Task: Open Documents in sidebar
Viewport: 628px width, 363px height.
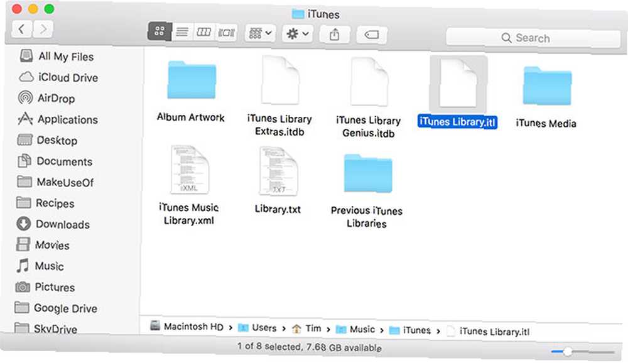Action: pos(55,161)
